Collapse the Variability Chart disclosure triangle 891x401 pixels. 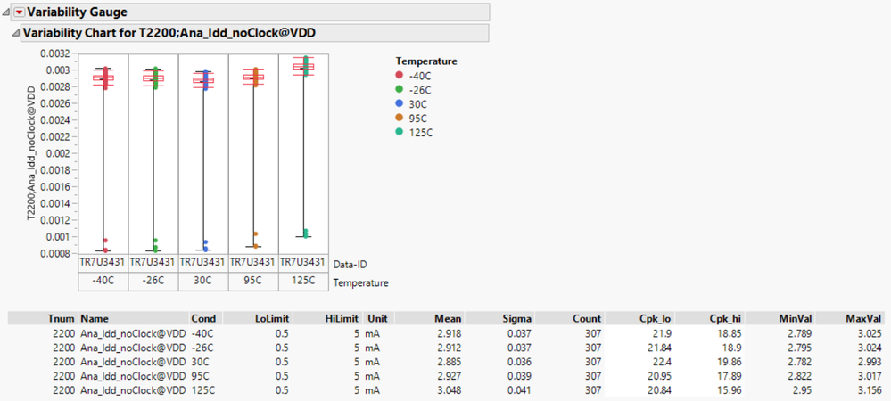point(15,34)
